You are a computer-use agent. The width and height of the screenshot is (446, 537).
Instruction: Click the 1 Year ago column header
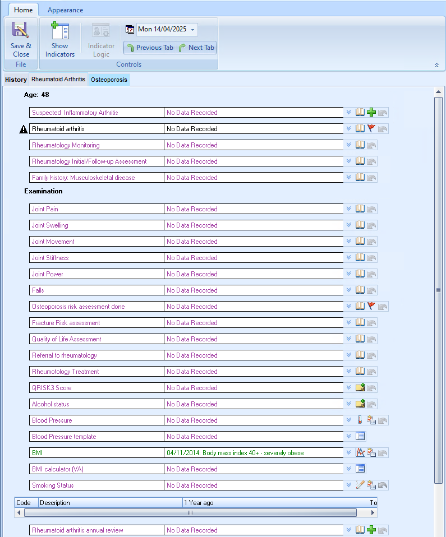274,502
